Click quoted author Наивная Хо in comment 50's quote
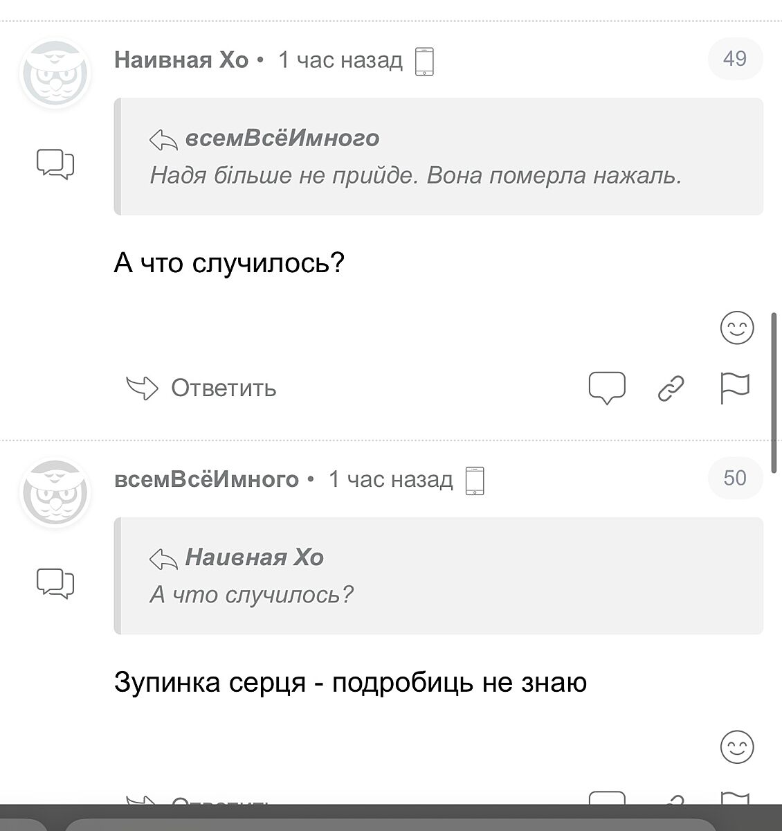The width and height of the screenshot is (782, 831). tap(254, 557)
